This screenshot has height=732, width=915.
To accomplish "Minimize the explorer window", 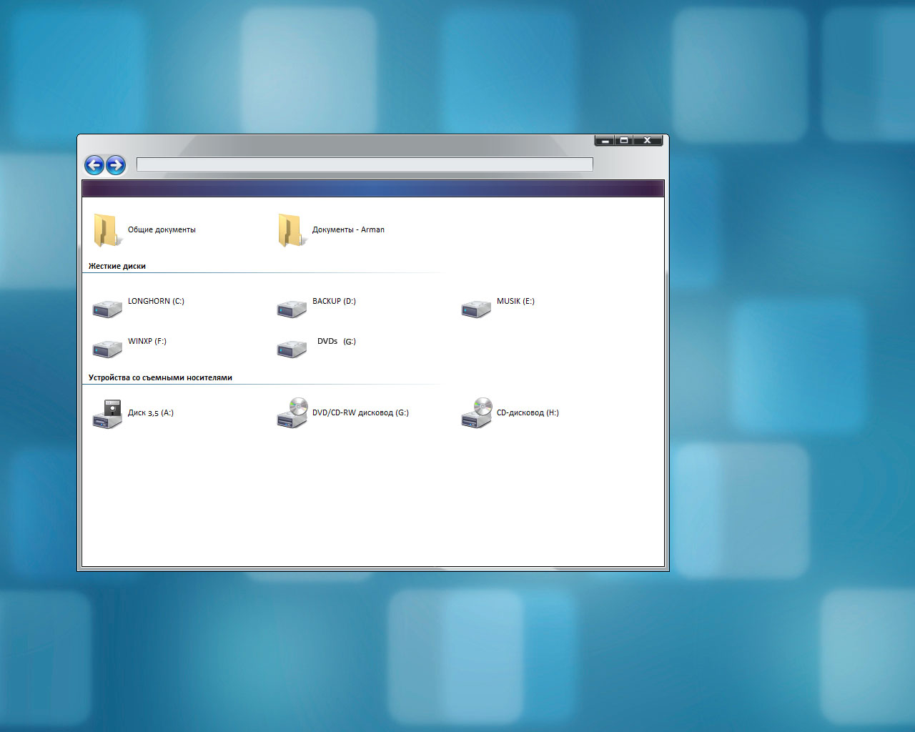I will 605,141.
